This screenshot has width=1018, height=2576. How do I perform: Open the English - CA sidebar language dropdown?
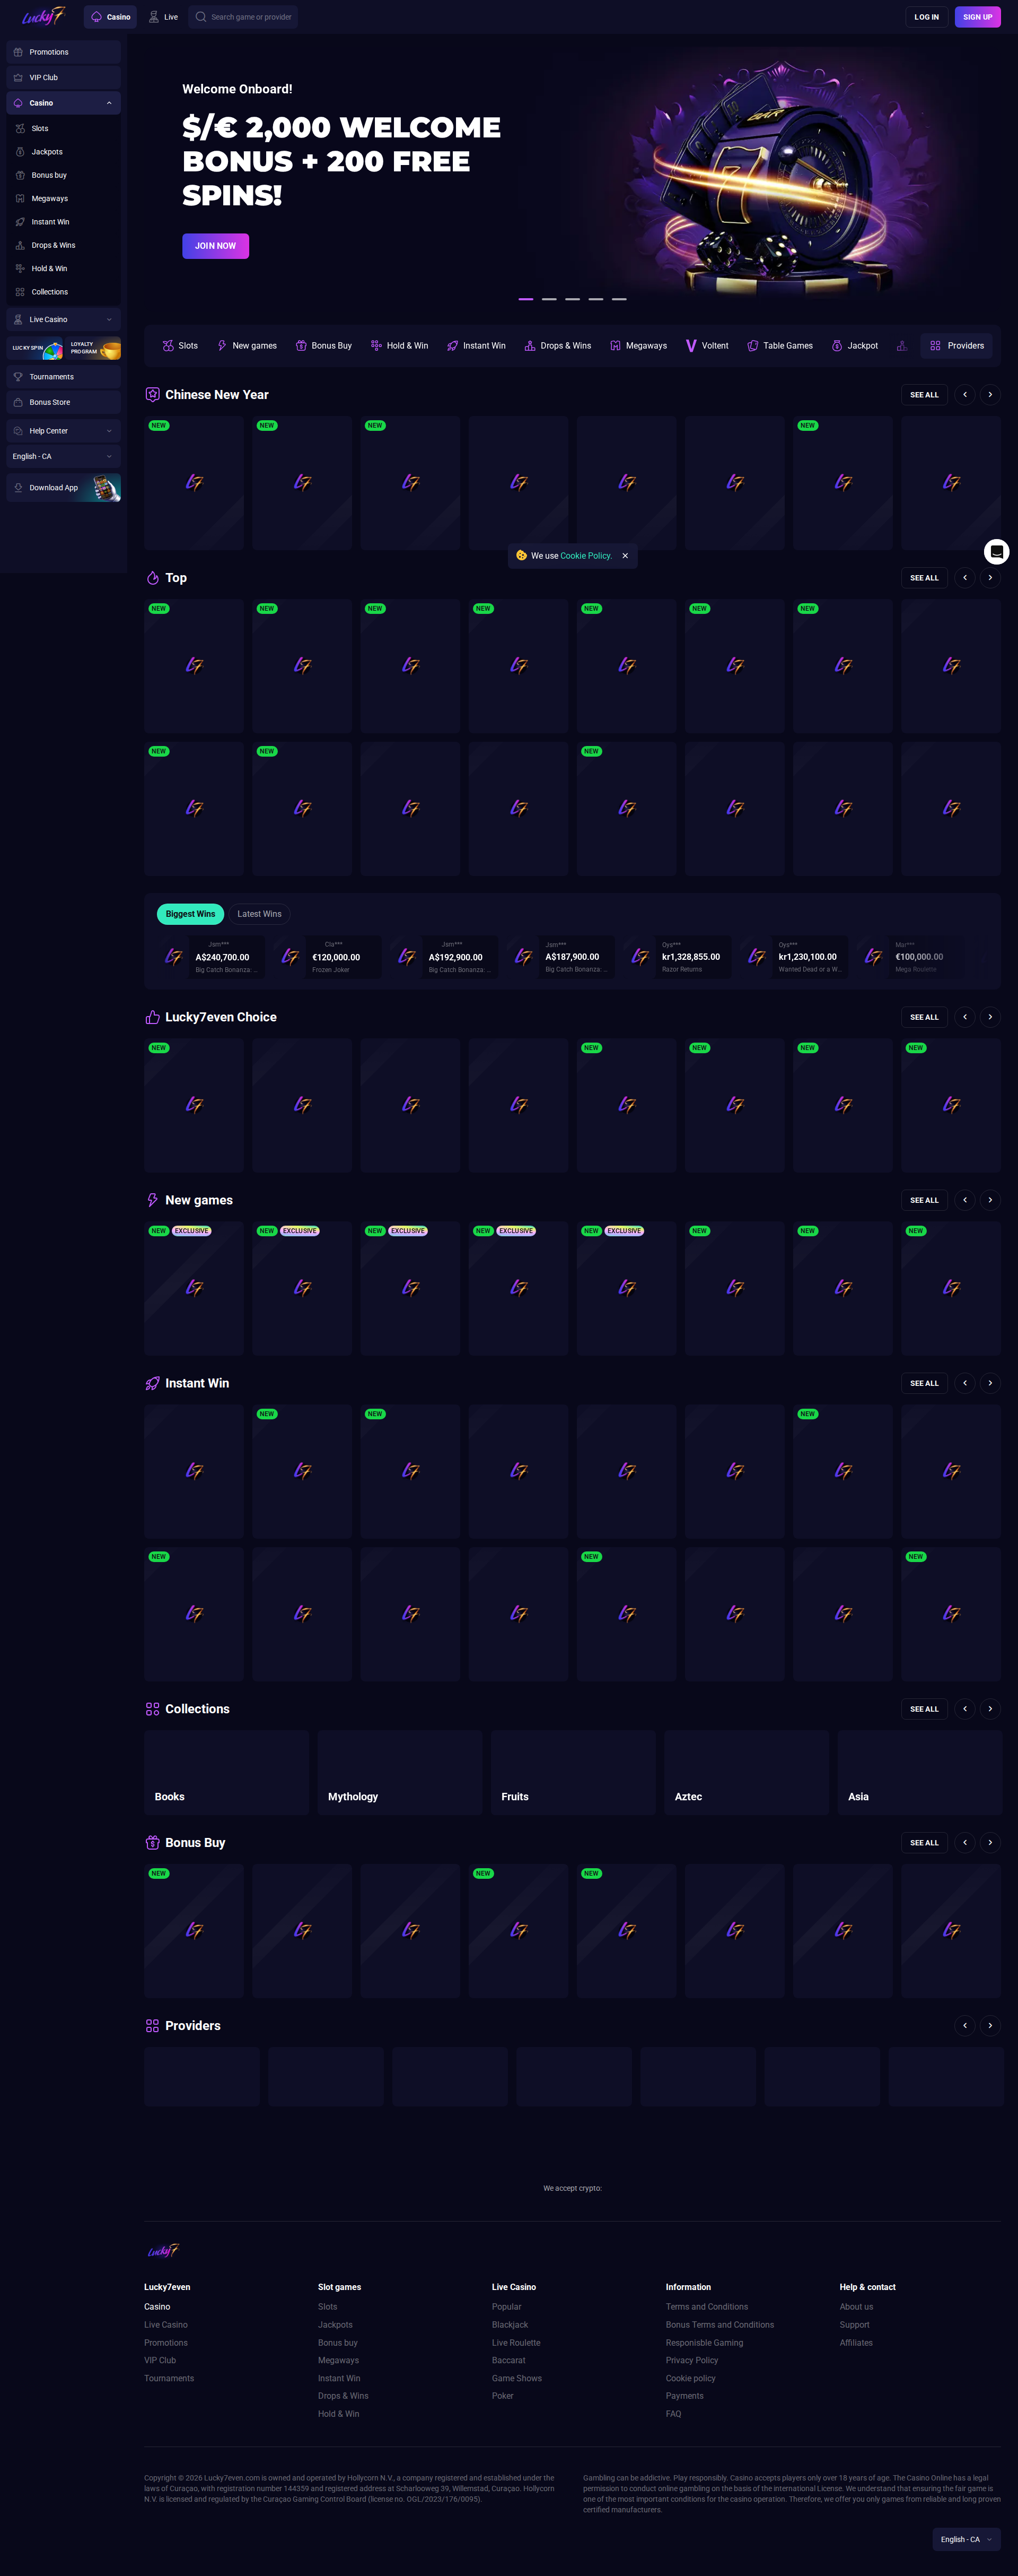[x=63, y=457]
